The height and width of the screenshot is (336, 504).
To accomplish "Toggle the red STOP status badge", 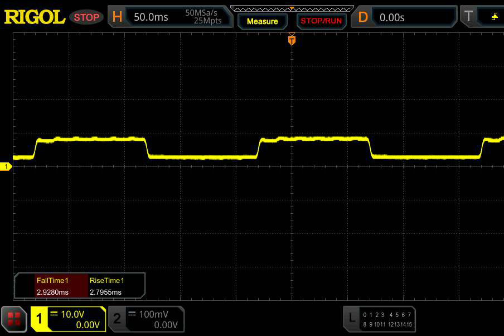I will [x=86, y=17].
